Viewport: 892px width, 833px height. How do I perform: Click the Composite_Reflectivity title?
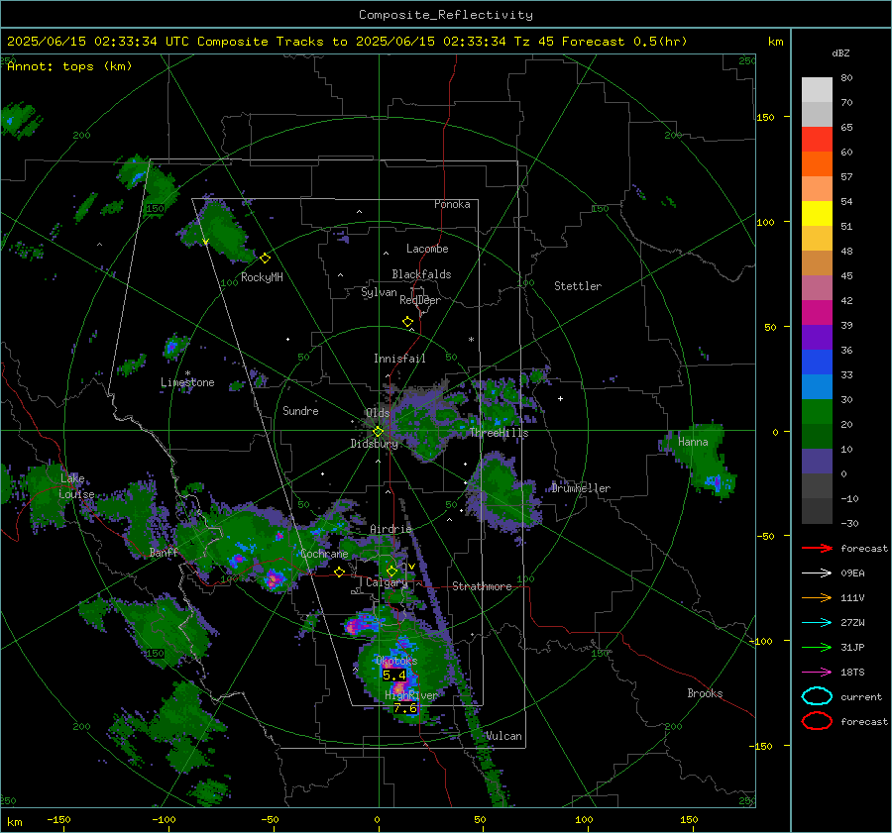click(x=445, y=15)
